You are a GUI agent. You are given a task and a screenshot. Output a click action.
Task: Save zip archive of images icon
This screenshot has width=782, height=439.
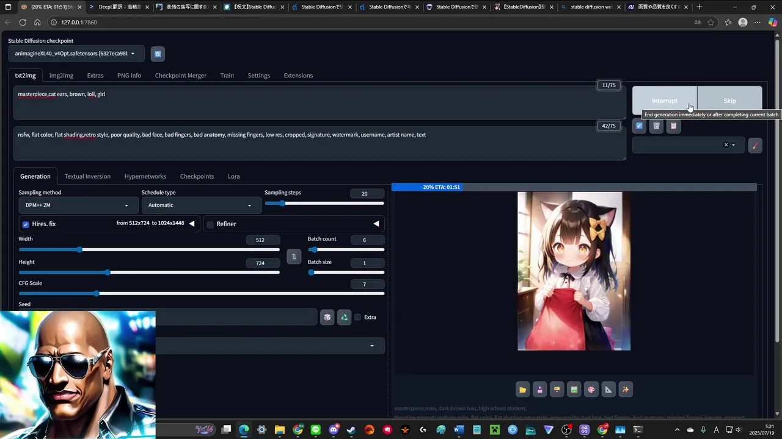pyautogui.click(x=557, y=390)
